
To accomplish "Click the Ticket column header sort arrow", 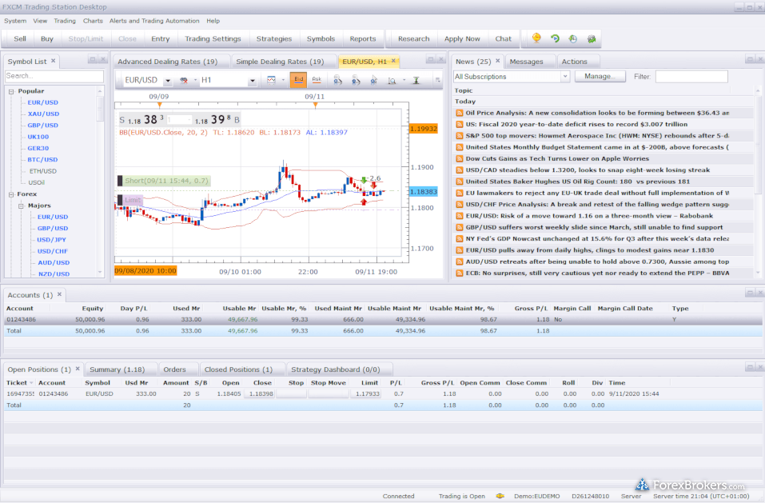I will (x=32, y=383).
